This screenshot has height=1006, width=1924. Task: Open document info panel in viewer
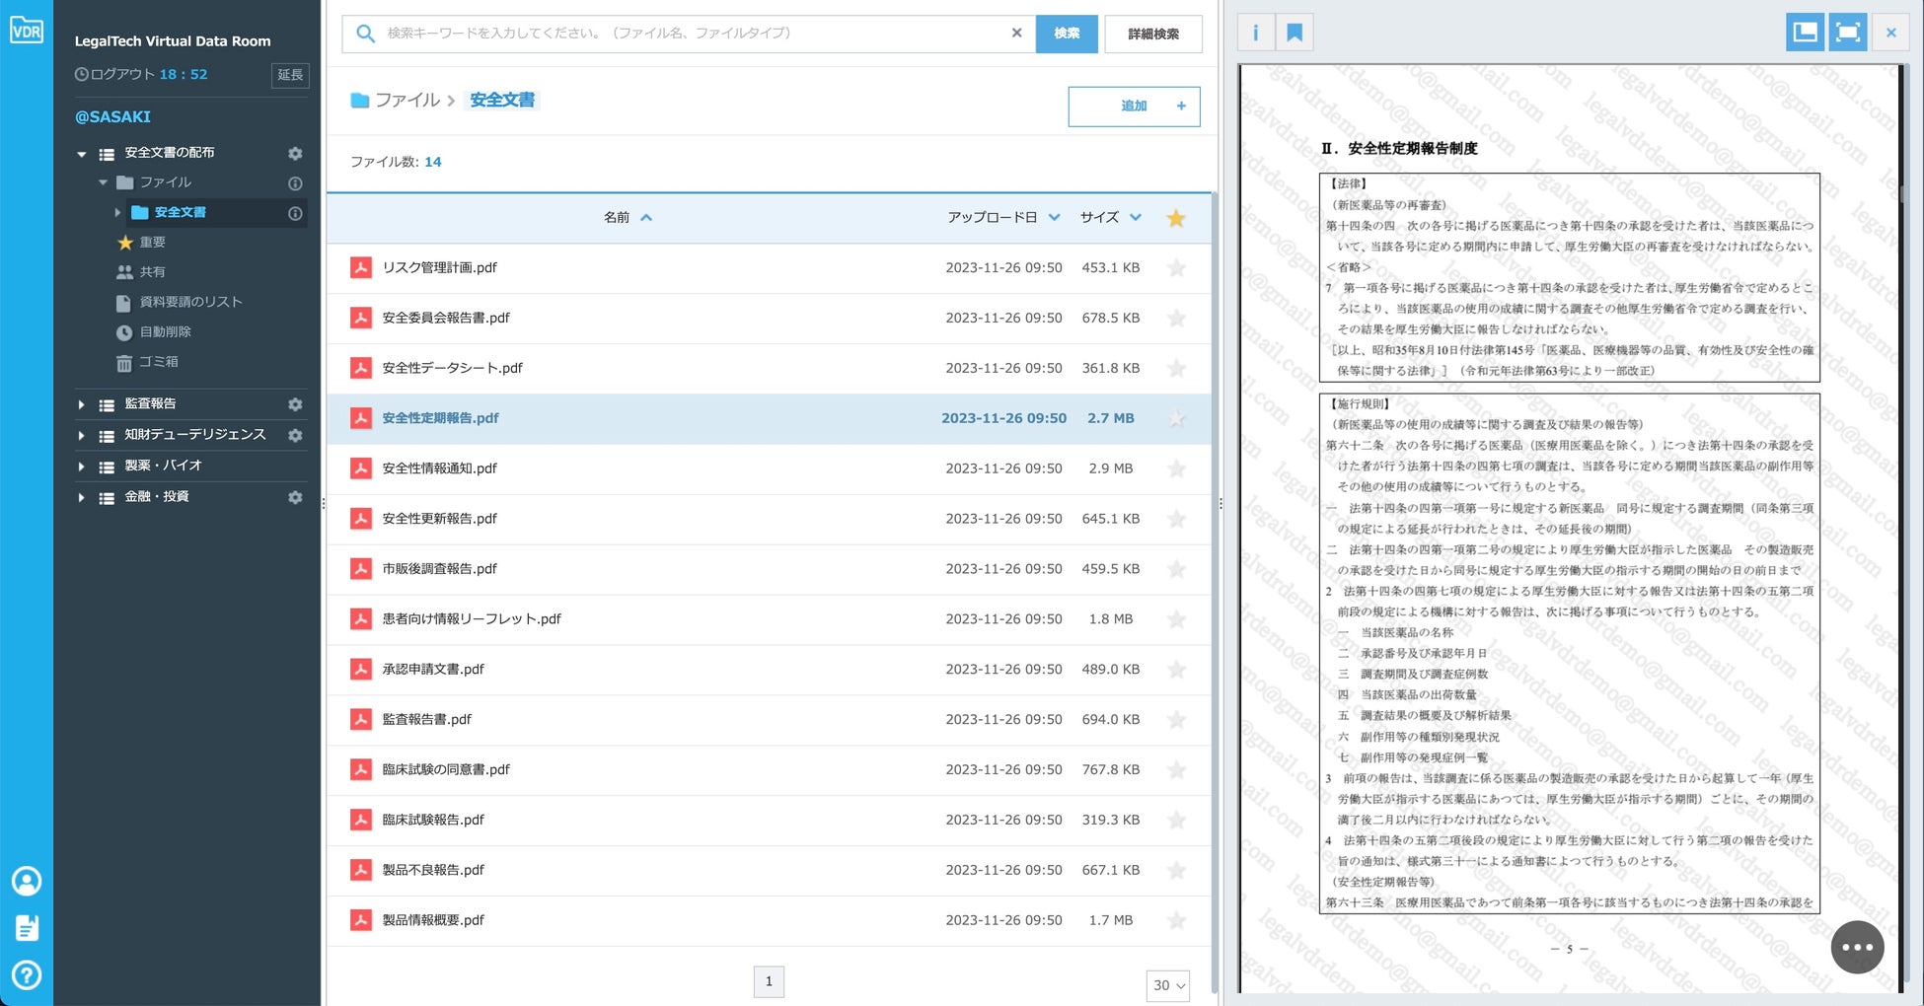1255,33
